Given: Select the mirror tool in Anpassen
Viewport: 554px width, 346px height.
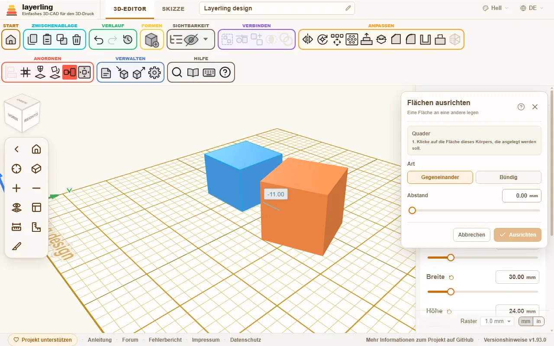Looking at the screenshot, I should (x=308, y=40).
